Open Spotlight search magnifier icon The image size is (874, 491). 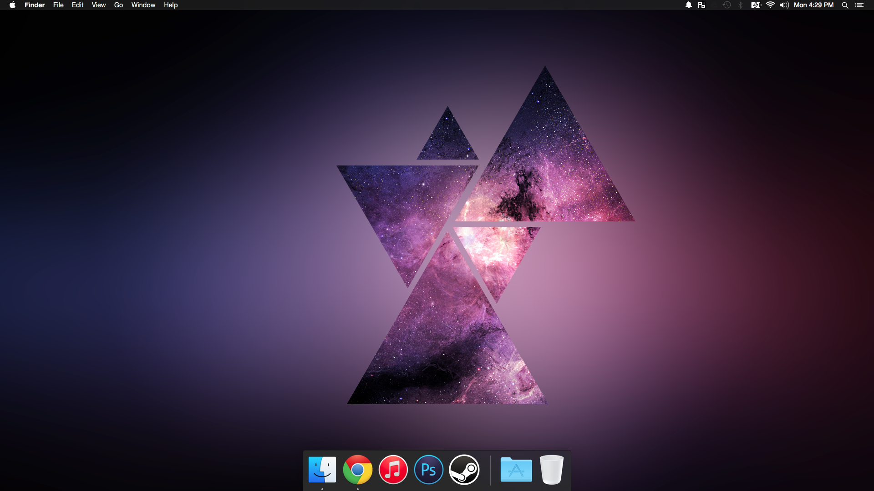pyautogui.click(x=845, y=5)
